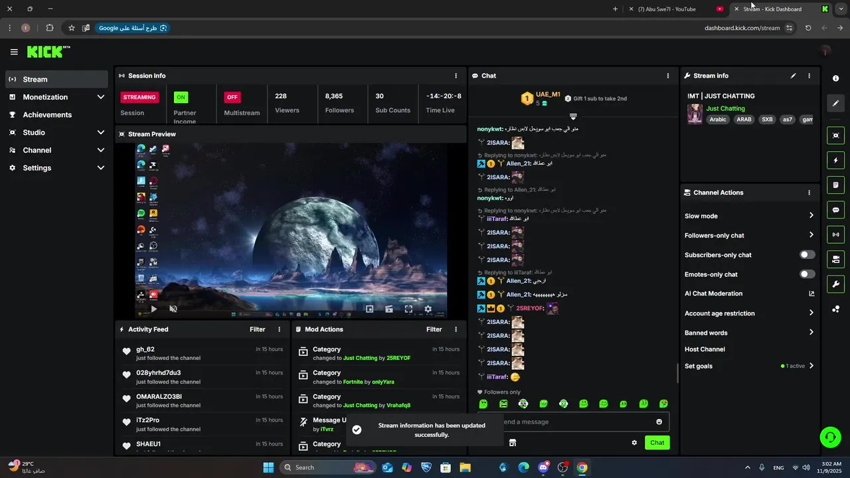
Task: Click the angry square green emote
Action: (x=503, y=404)
